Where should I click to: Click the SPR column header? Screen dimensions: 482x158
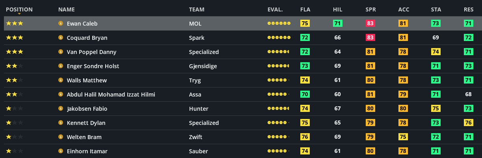(x=370, y=9)
